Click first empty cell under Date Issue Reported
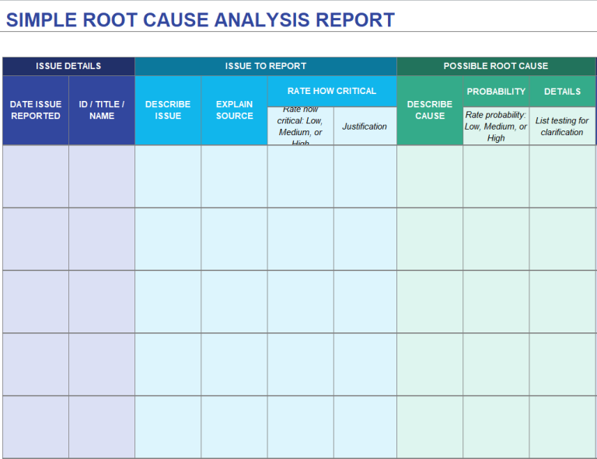597x459 pixels. 36,176
